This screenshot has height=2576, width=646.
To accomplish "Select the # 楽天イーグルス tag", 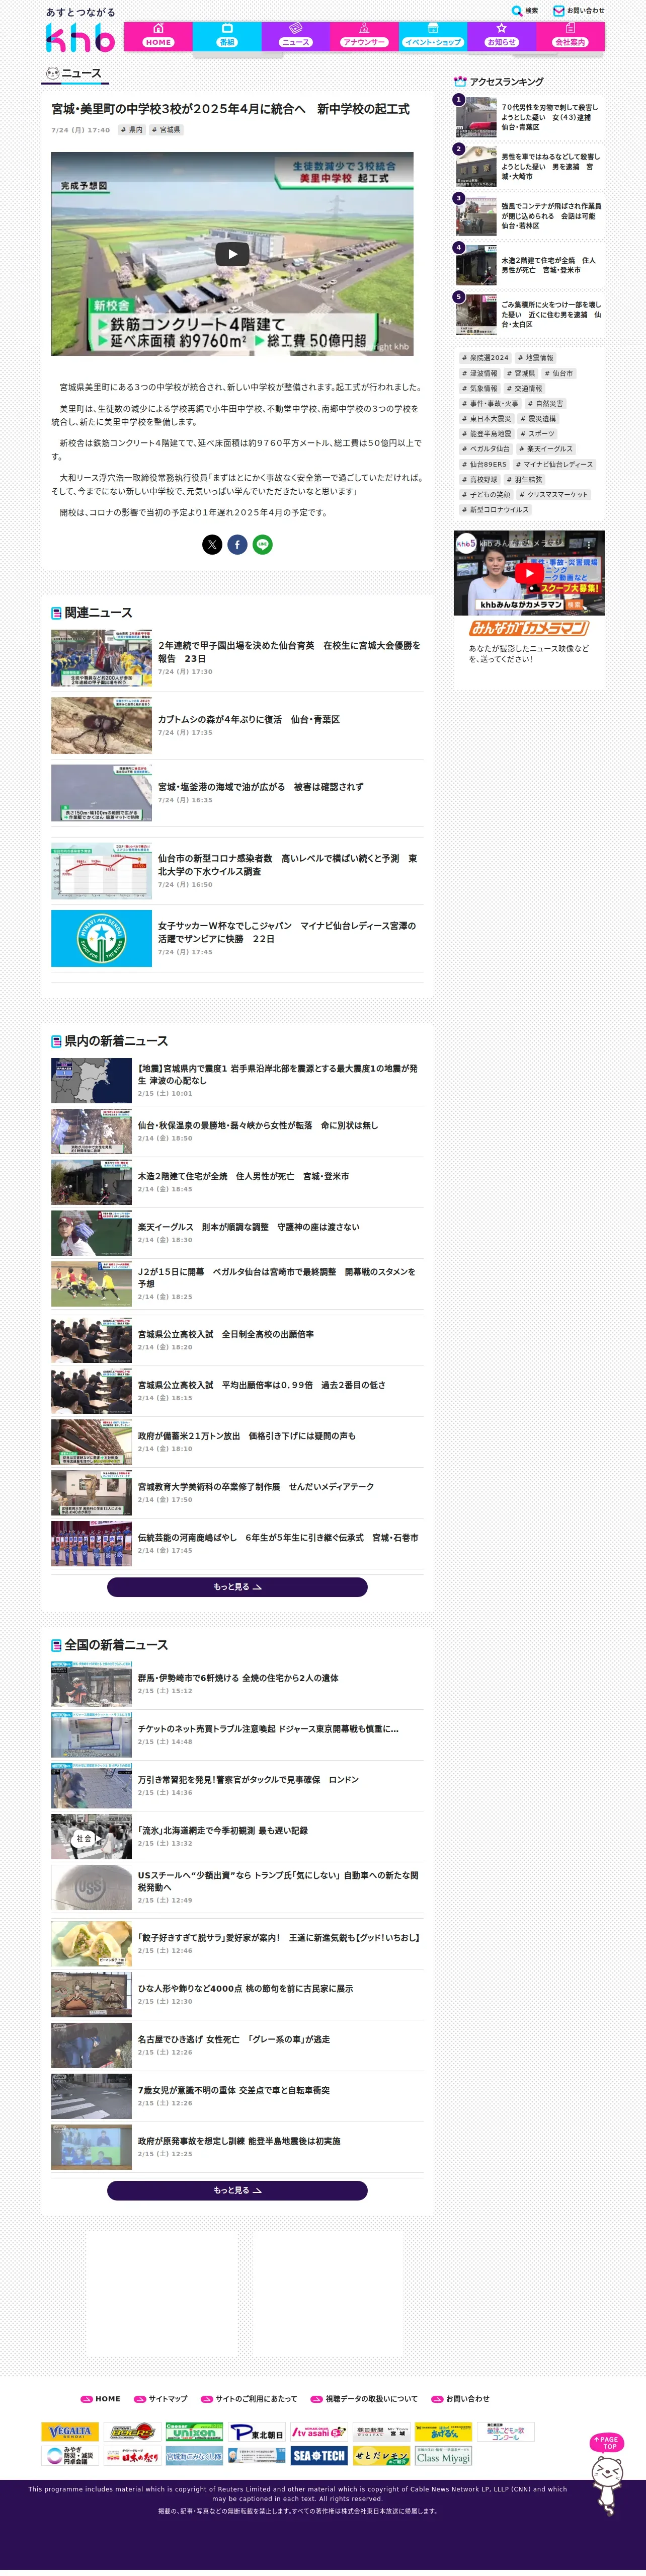I will pyautogui.click(x=546, y=449).
